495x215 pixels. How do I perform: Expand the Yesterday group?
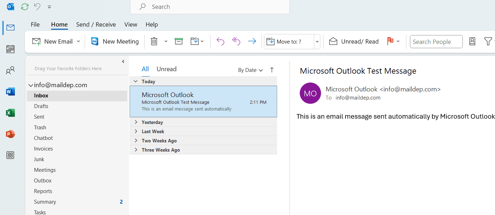click(136, 122)
